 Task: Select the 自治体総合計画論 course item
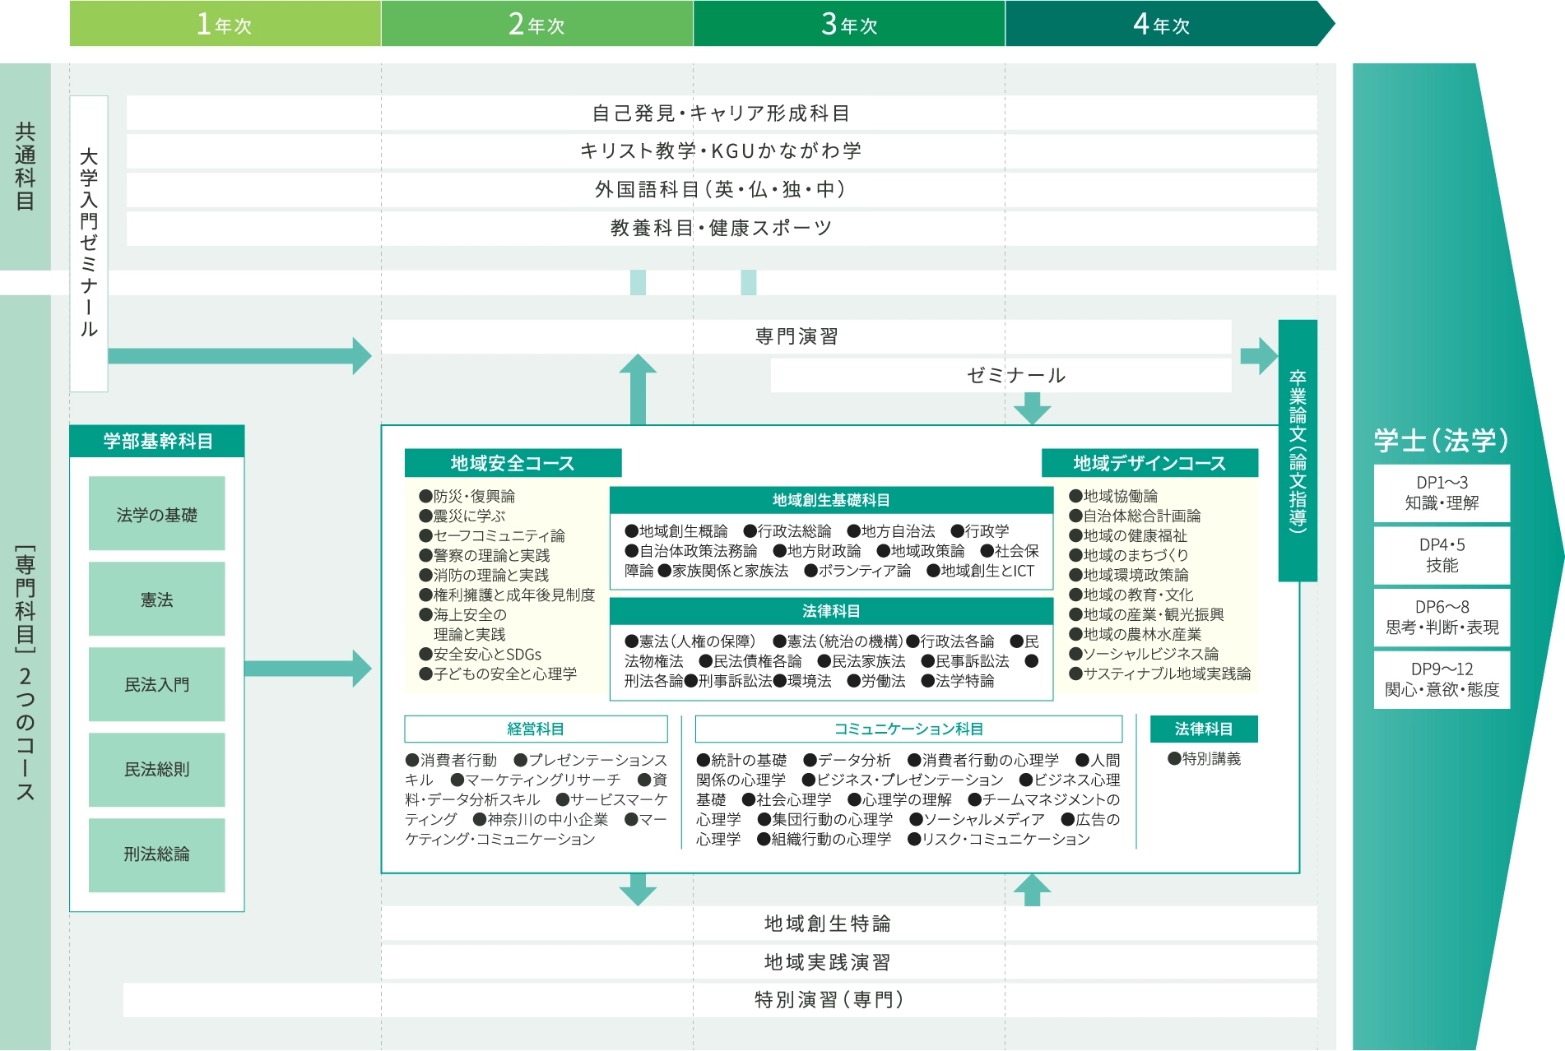pos(1135,516)
